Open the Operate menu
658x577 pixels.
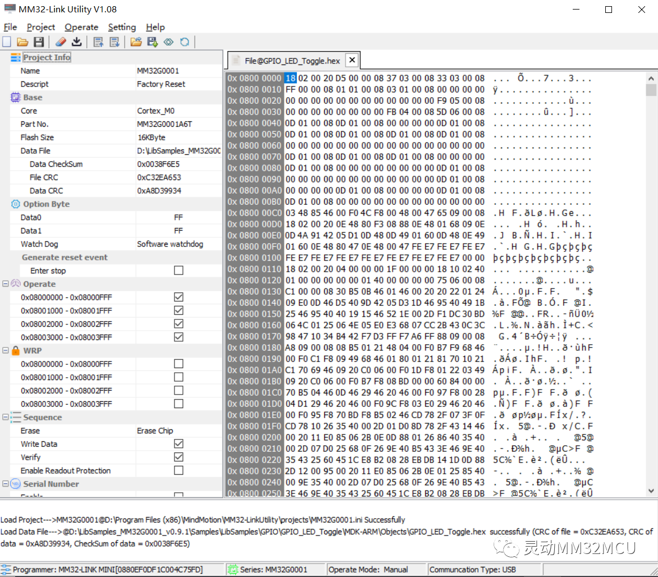pyautogui.click(x=81, y=28)
